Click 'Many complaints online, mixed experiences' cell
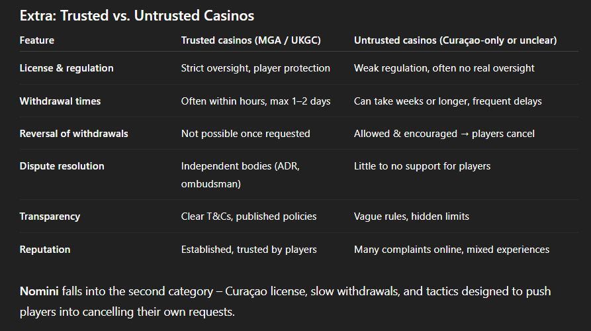591x331 pixels. 451,250
